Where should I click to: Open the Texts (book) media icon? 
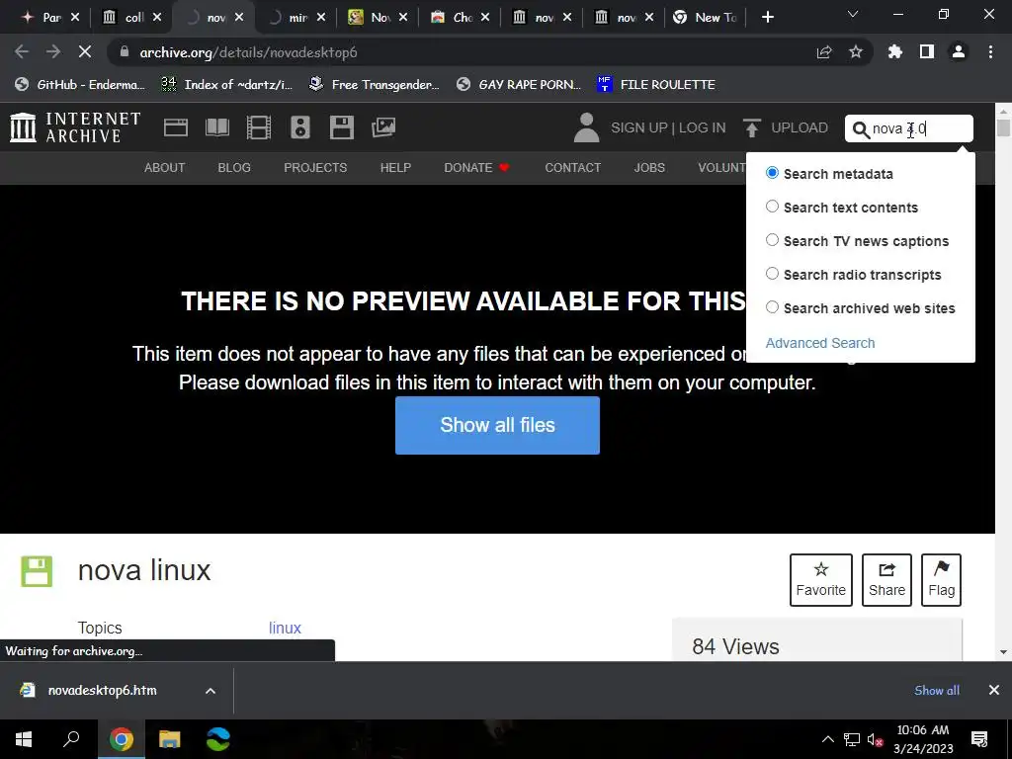coord(217,127)
